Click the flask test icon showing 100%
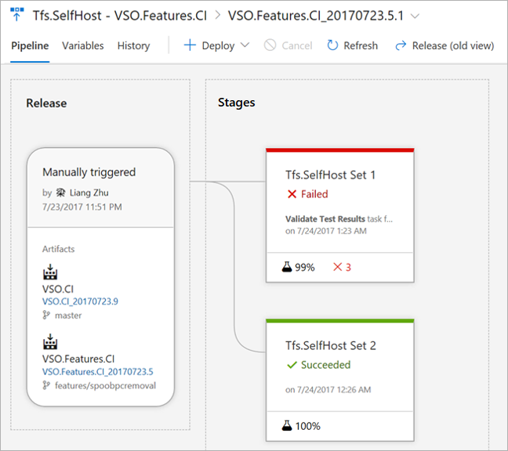The height and width of the screenshot is (451, 508). pyautogui.click(x=288, y=426)
